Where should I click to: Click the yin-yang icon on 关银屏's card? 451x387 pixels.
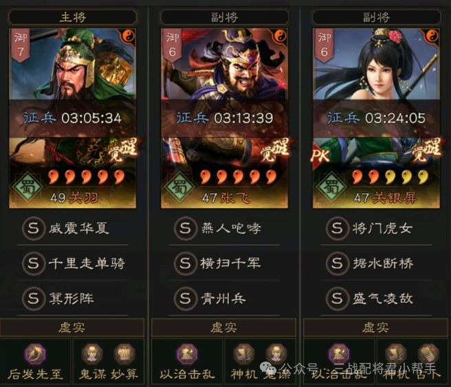[x=432, y=36]
